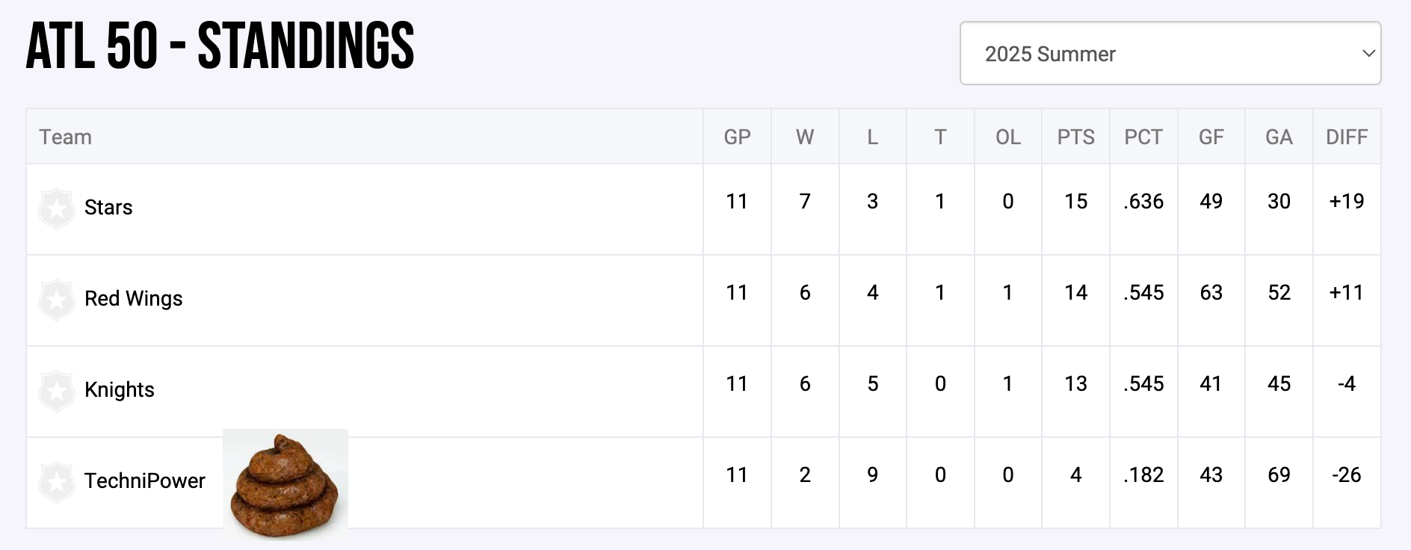Sort standings by PTS column header
Screen dimensions: 1411x550
coord(1075,137)
